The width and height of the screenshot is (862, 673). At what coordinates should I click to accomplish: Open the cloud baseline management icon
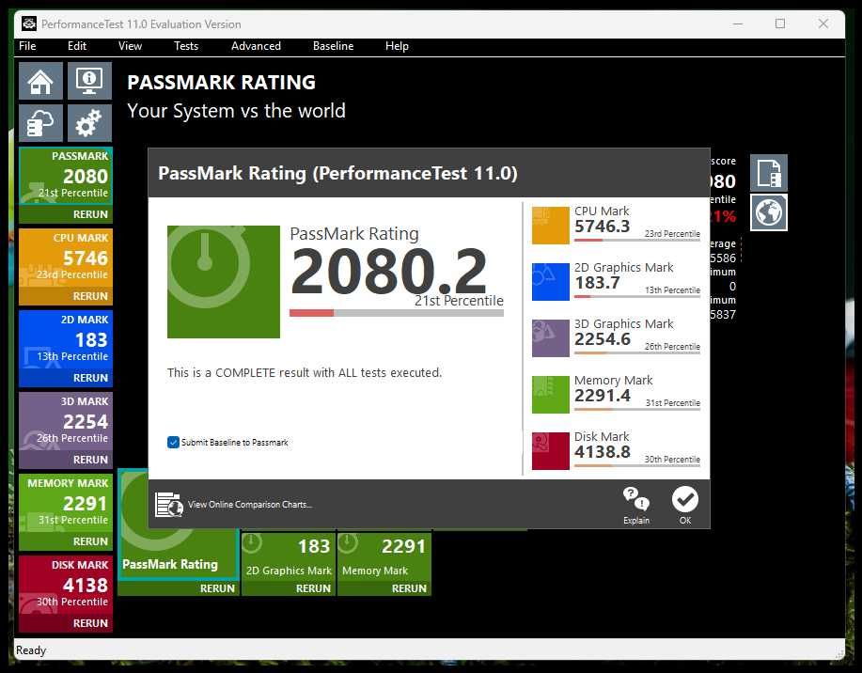point(40,123)
